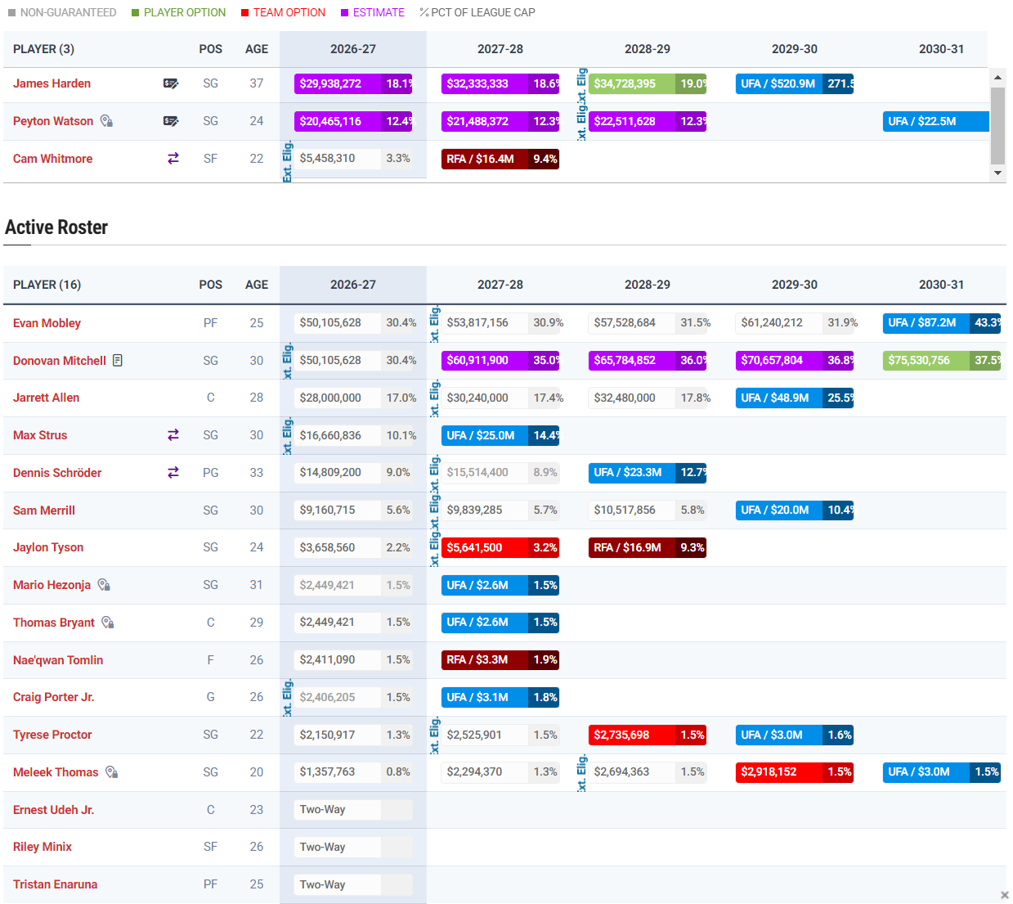The image size is (1013, 904).
Task: Open Donovan Mitchell's player page
Action: point(60,361)
